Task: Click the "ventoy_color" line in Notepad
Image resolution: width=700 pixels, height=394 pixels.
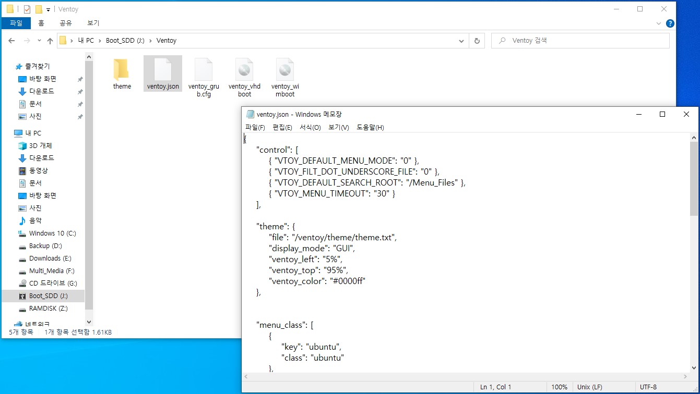Action: [317, 281]
